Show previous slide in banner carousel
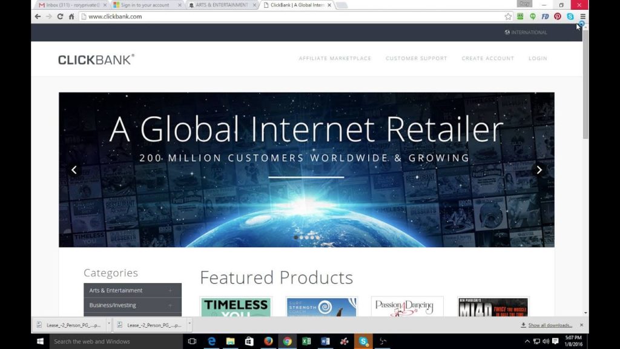Screen dimensions: 620x349 pos(74,170)
